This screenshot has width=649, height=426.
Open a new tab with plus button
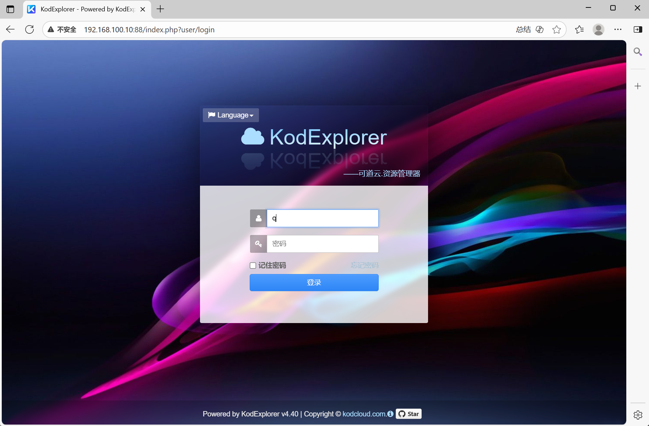click(160, 9)
